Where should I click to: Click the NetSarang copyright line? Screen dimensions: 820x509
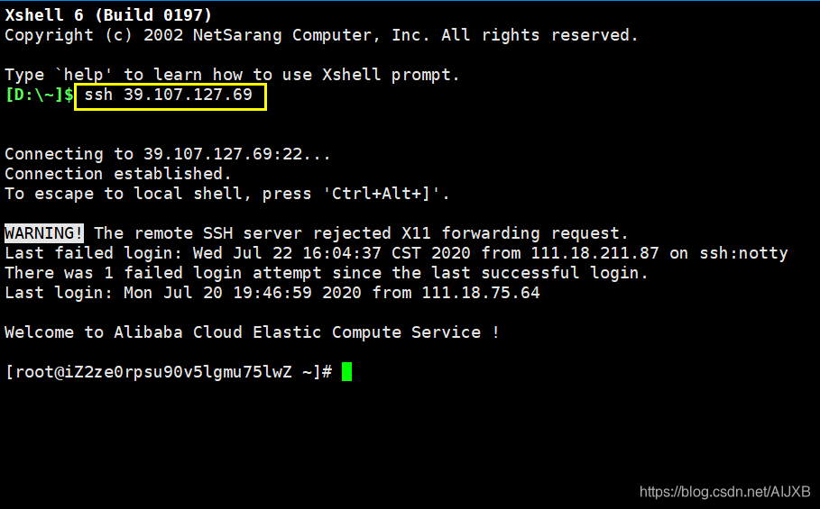[322, 35]
